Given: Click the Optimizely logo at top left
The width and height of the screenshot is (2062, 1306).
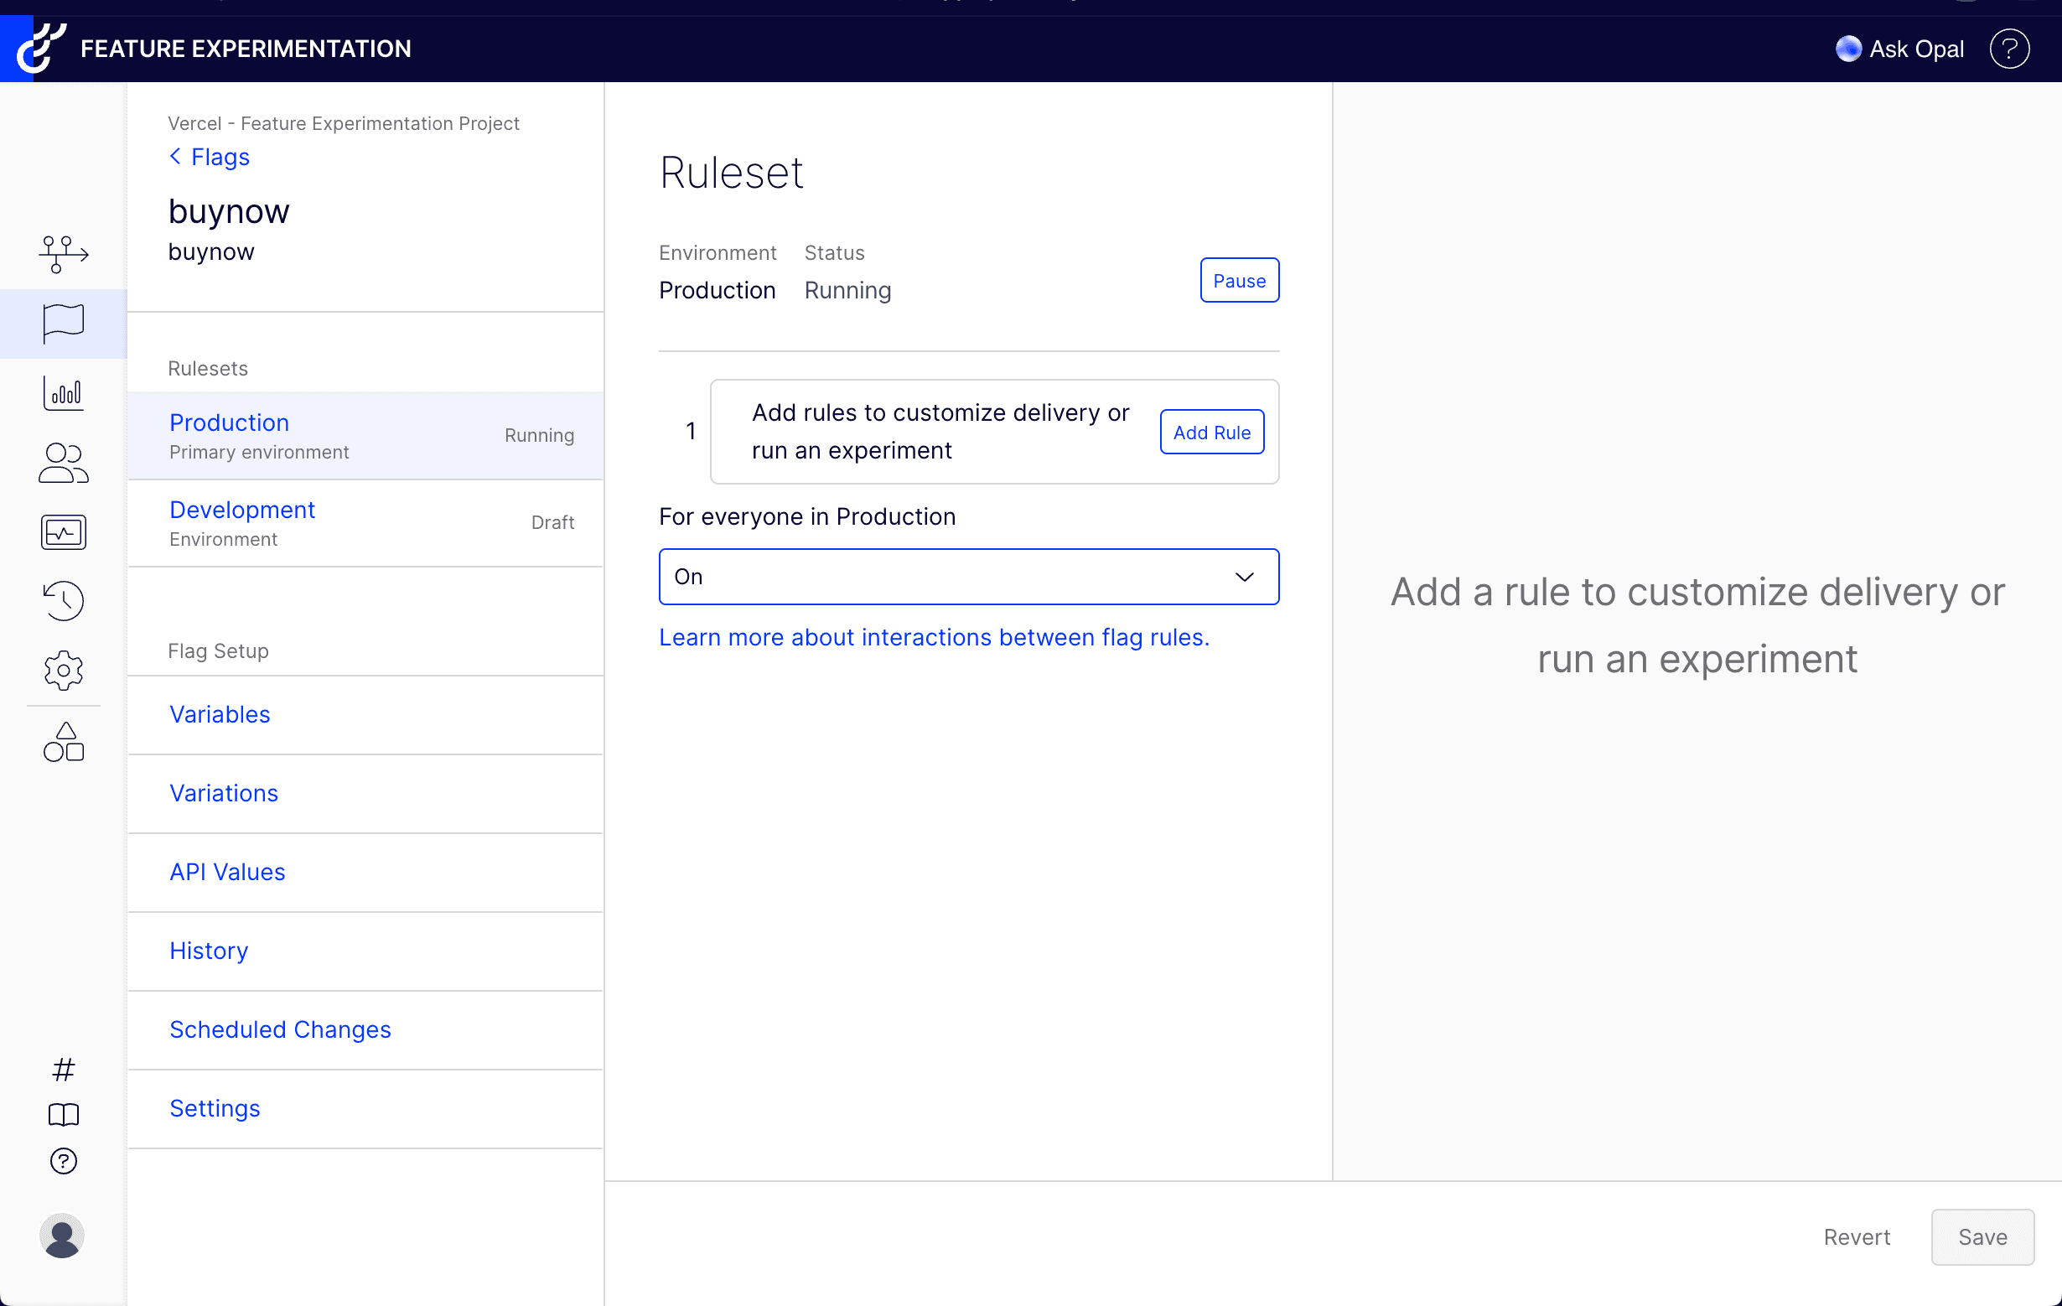Looking at the screenshot, I should click(39, 49).
